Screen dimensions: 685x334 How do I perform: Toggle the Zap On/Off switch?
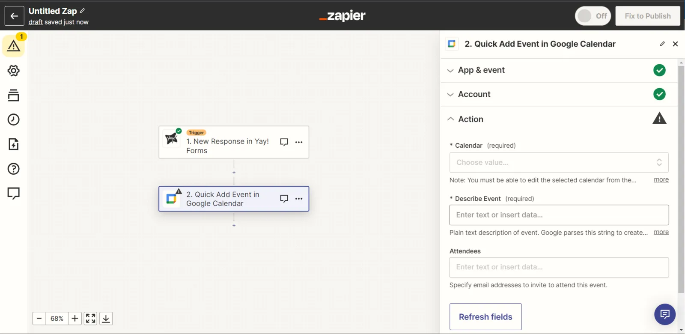pos(593,16)
